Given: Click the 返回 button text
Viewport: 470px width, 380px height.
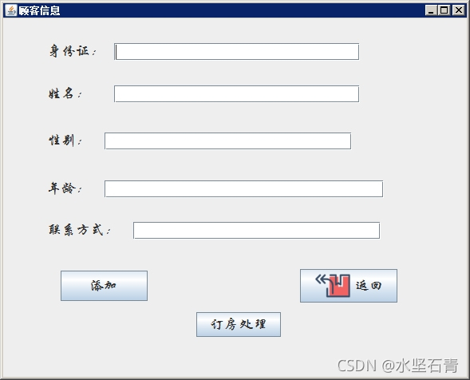Looking at the screenshot, I should click(369, 286).
